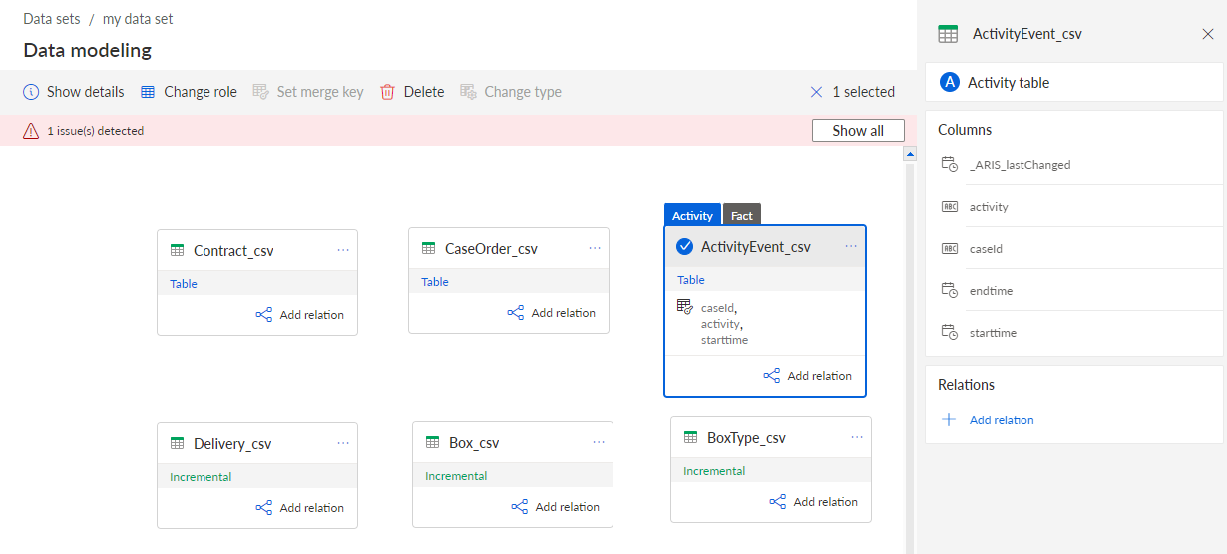
Task: Open ActivityEvent_csv more options menu
Action: [851, 246]
